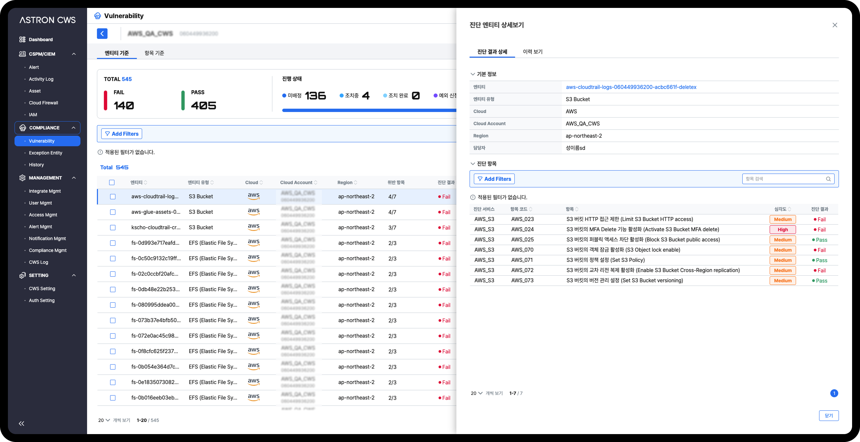Open the Auth Setting menu item
The height and width of the screenshot is (442, 860).
[42, 300]
